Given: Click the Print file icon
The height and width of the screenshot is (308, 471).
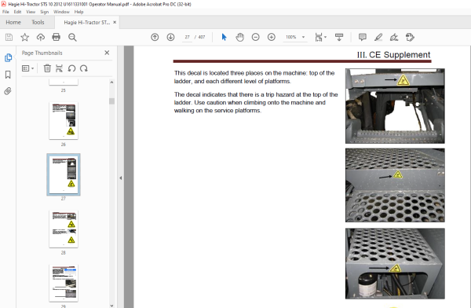Looking at the screenshot, I should point(57,37).
